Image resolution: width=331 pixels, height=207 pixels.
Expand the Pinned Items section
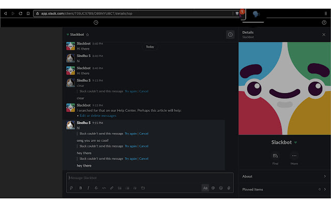(284, 189)
